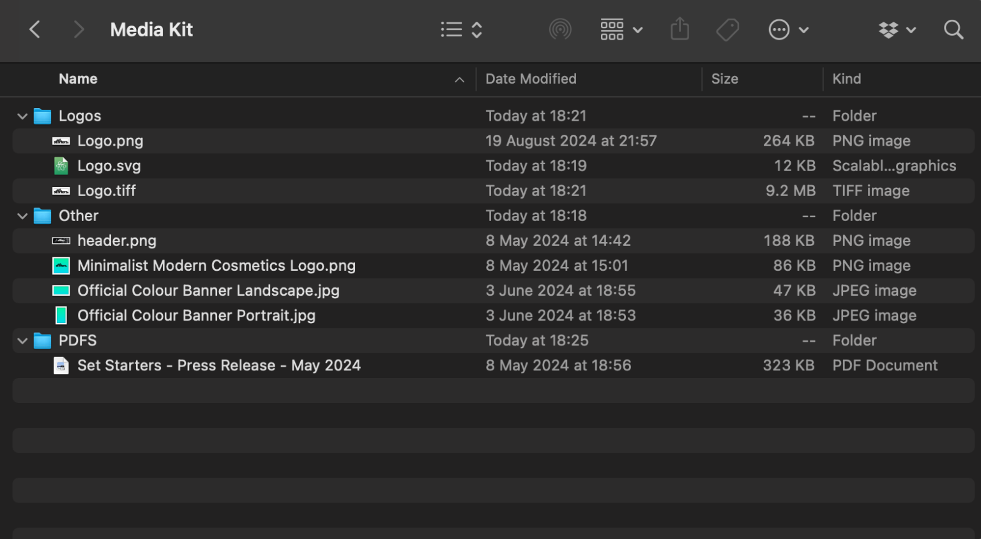Click the Date Modified column header
Screen dimensions: 981x539
tap(531, 79)
